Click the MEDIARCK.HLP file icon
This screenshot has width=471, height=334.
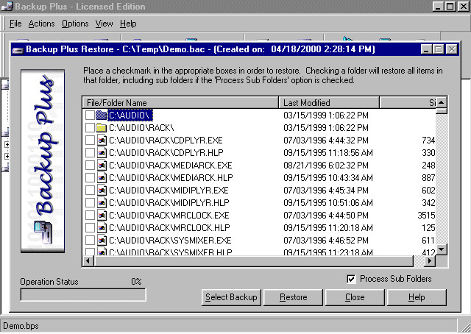pyautogui.click(x=102, y=178)
